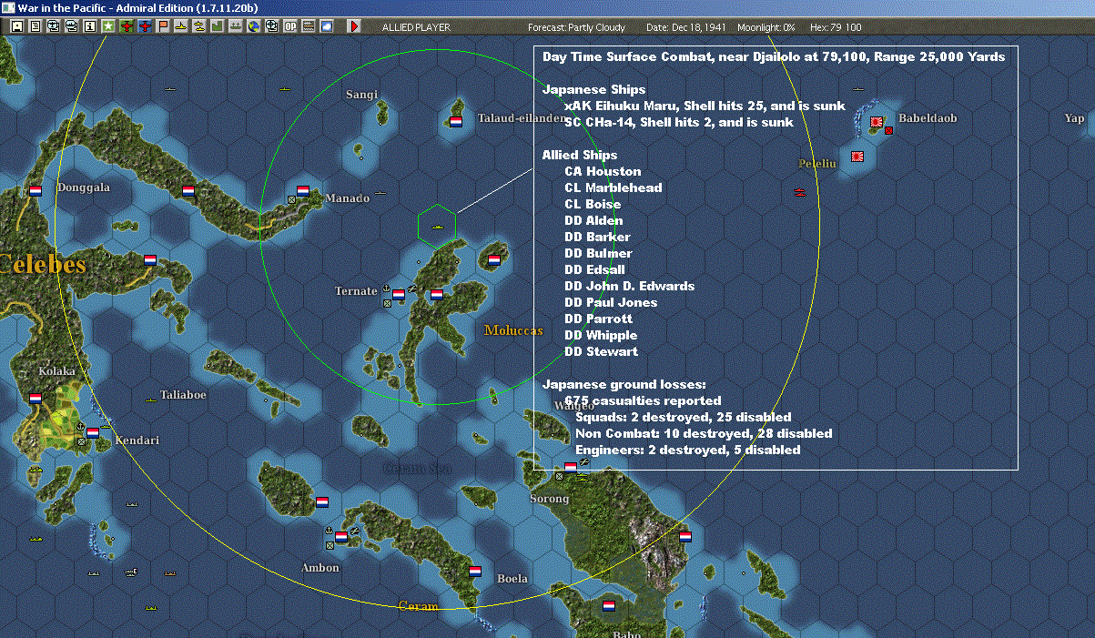Click the red end-turn arrow icon
Viewport: 1095px width, 638px height.
coord(355,26)
